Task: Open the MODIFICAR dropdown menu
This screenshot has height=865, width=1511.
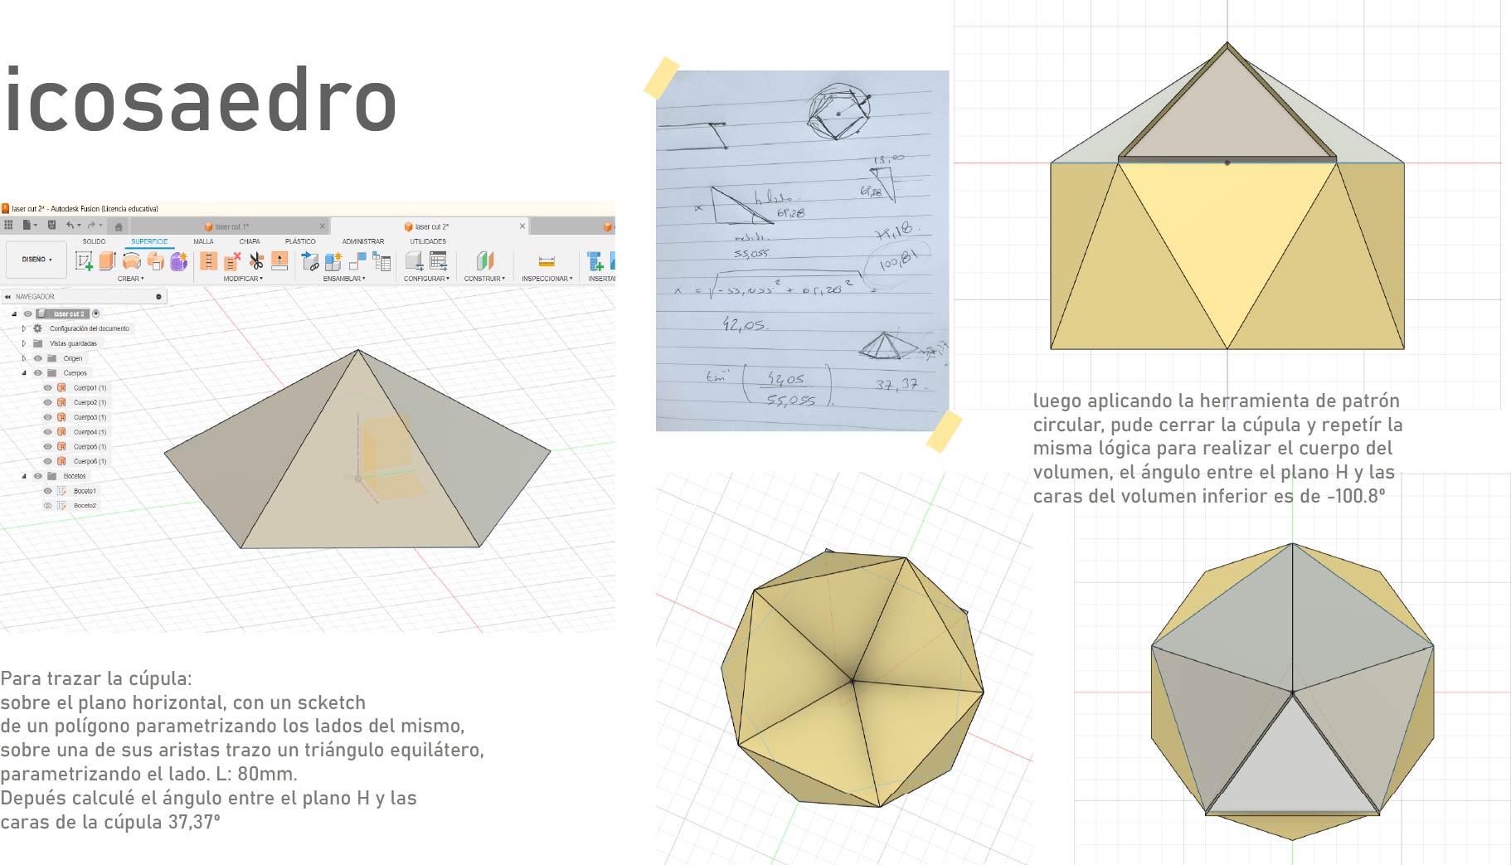Action: (x=243, y=279)
